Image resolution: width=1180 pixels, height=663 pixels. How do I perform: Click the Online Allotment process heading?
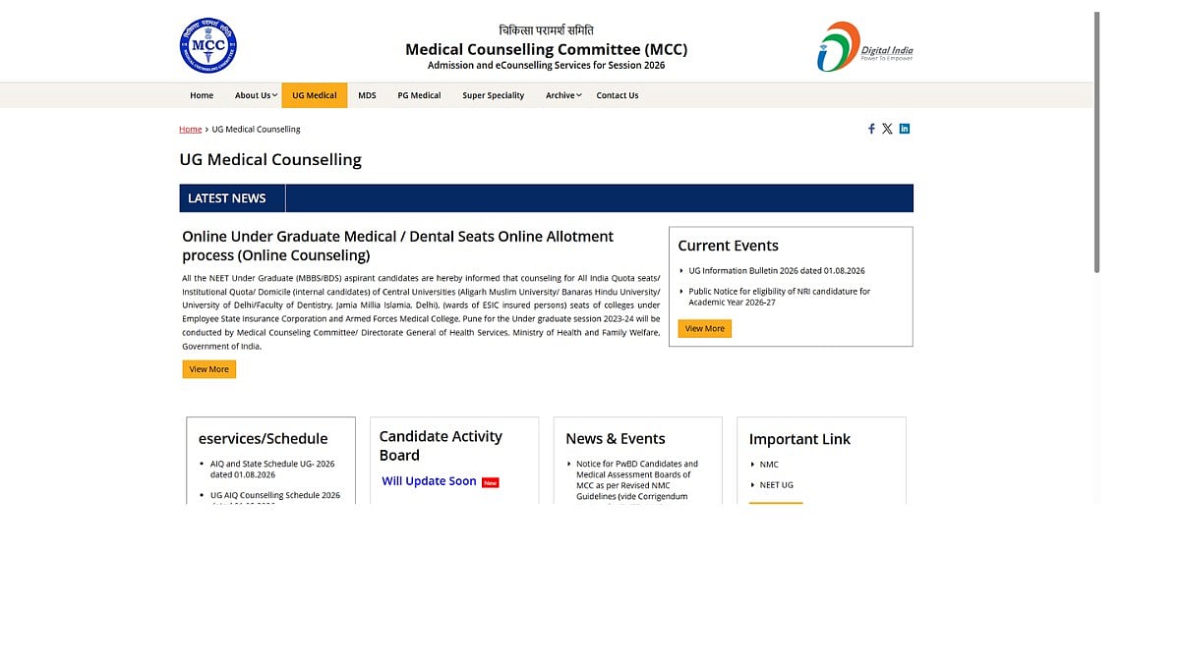pos(397,246)
